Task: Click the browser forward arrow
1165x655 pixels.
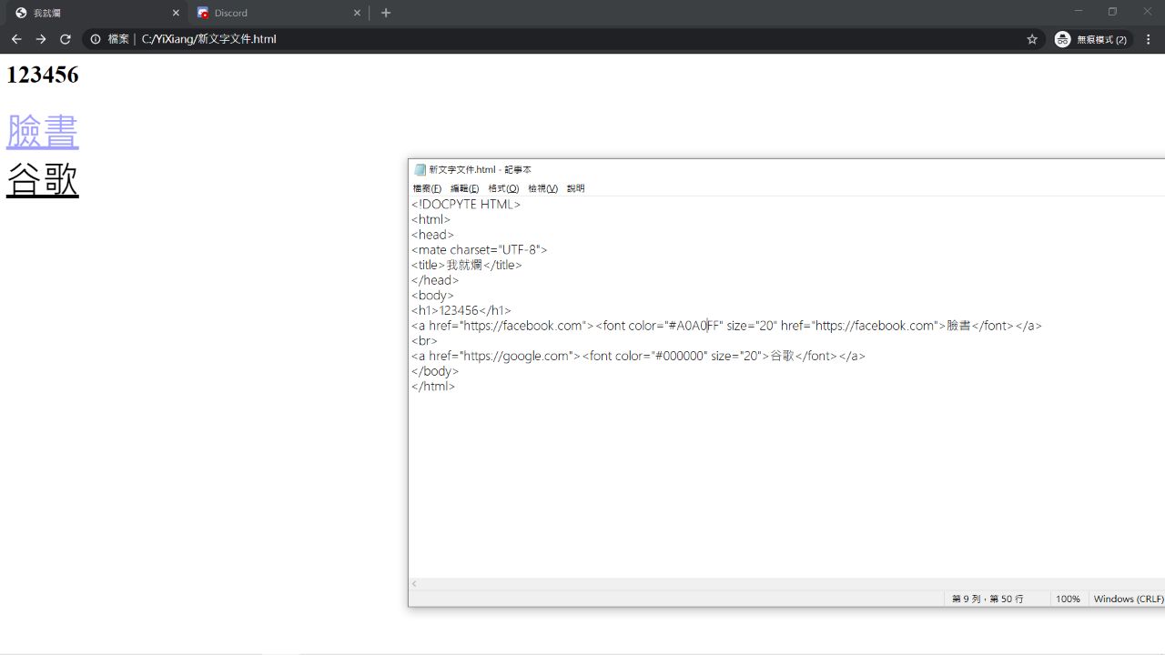Action: click(41, 39)
